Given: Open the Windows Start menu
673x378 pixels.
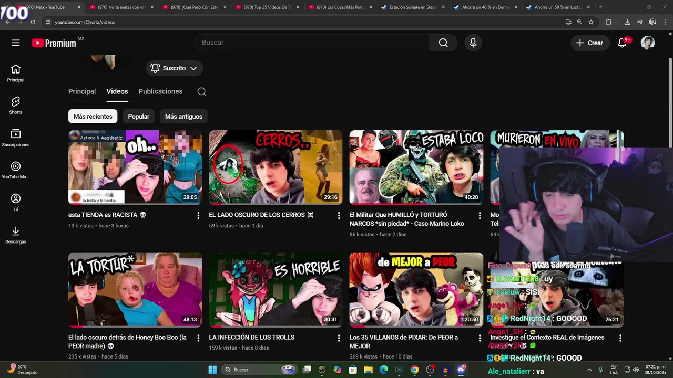Looking at the screenshot, I should [x=212, y=370].
